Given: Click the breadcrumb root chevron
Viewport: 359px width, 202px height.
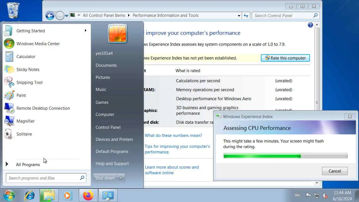Looking at the screenshot, I should [x=79, y=15].
